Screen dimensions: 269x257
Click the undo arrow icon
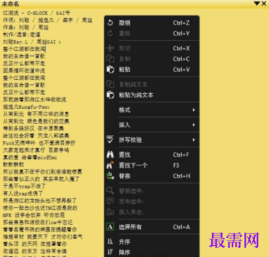pyautogui.click(x=110, y=22)
